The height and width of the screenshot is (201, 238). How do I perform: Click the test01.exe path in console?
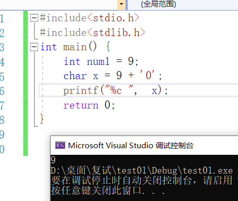[x=141, y=171]
